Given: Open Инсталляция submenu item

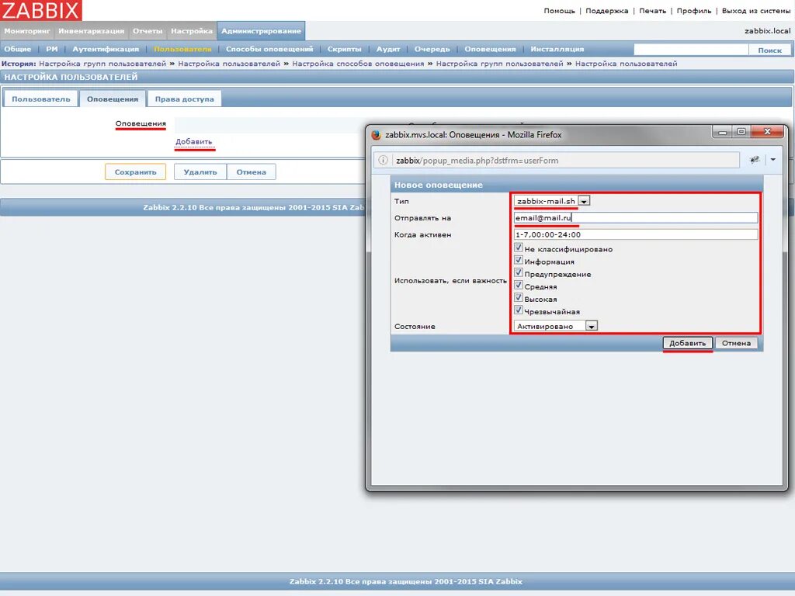Looking at the screenshot, I should point(557,49).
